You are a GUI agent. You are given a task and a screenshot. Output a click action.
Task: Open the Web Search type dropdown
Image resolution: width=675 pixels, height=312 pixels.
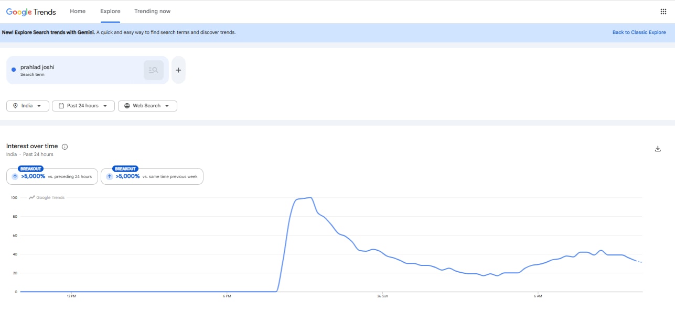pyautogui.click(x=147, y=106)
